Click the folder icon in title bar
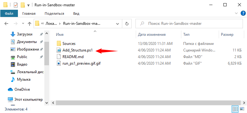This screenshot has height=113, width=247. (6, 5)
